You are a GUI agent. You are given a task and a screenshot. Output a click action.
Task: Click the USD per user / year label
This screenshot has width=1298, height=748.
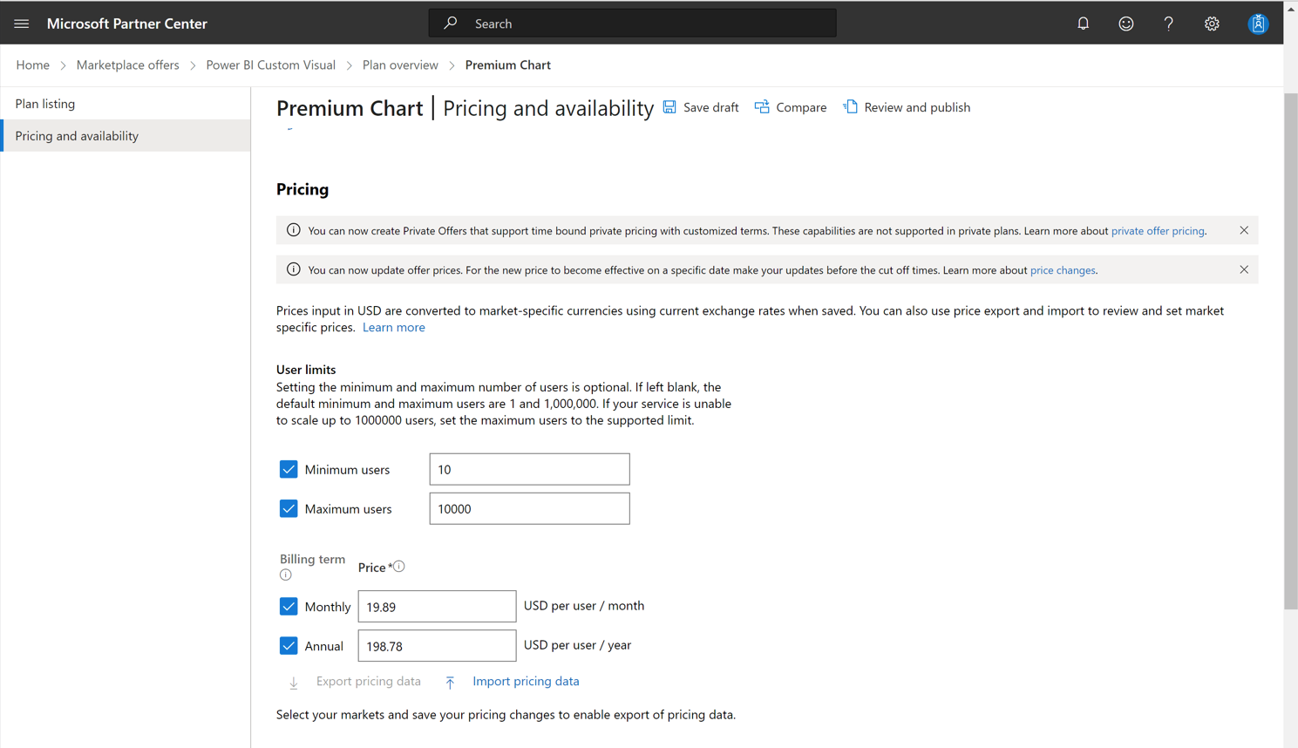[577, 645]
